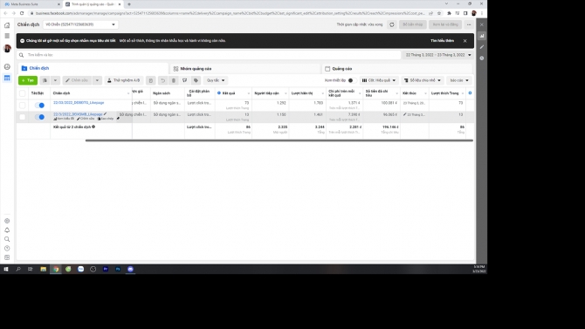The image size is (585, 329).
Task: Open the second campaign name link
Action: point(78,114)
